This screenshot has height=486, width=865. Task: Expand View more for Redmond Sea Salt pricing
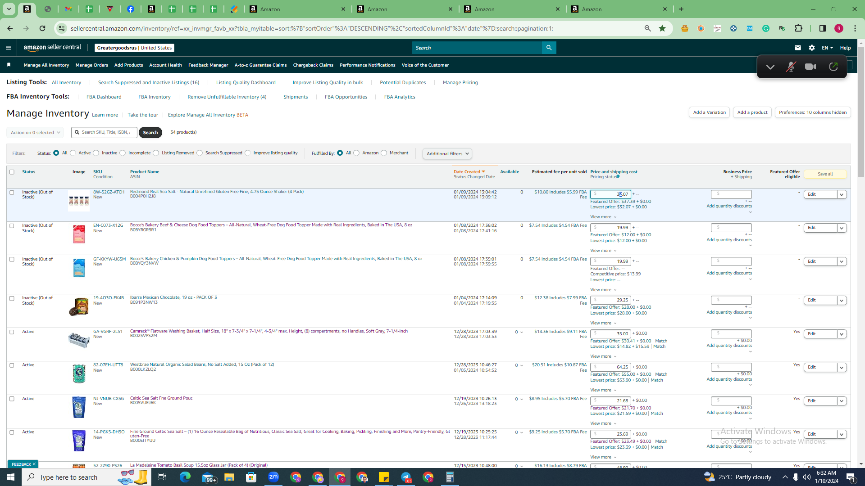click(603, 217)
